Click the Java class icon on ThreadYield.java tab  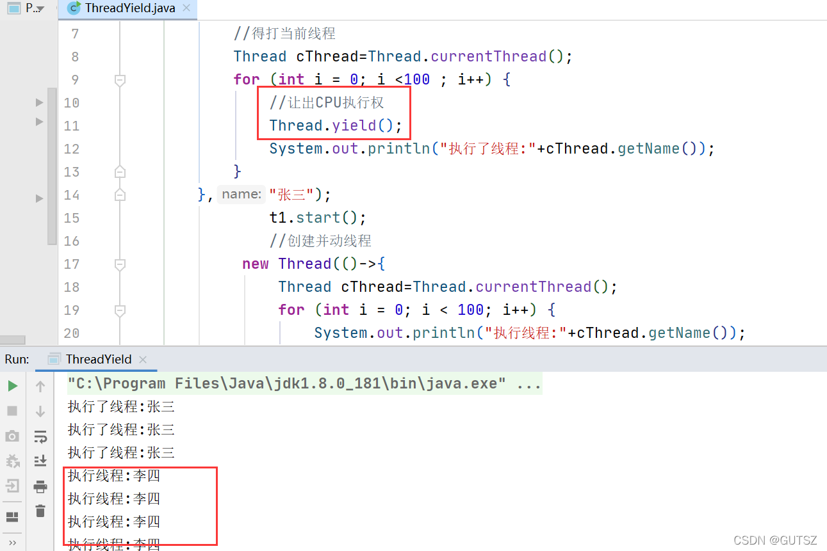coord(74,8)
